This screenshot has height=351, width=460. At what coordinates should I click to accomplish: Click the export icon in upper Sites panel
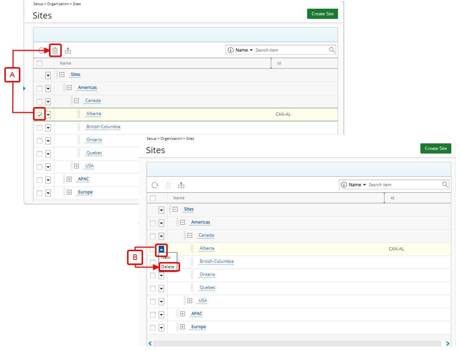68,50
